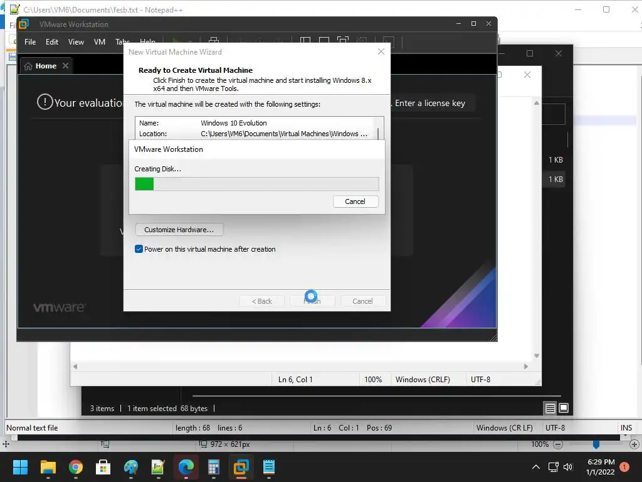Click the notification badge in the taskbar
Screen dimensions: 642x482
tap(624, 467)
